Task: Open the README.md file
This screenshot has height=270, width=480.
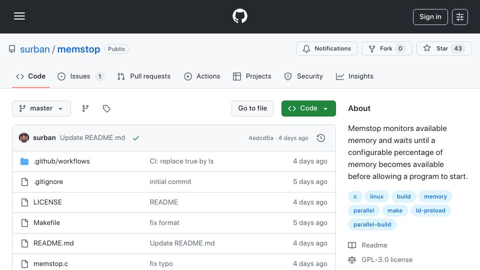Action: click(53, 243)
